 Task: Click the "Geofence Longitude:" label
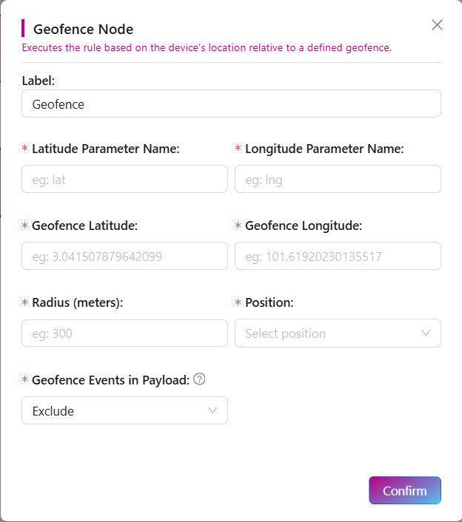[303, 226]
